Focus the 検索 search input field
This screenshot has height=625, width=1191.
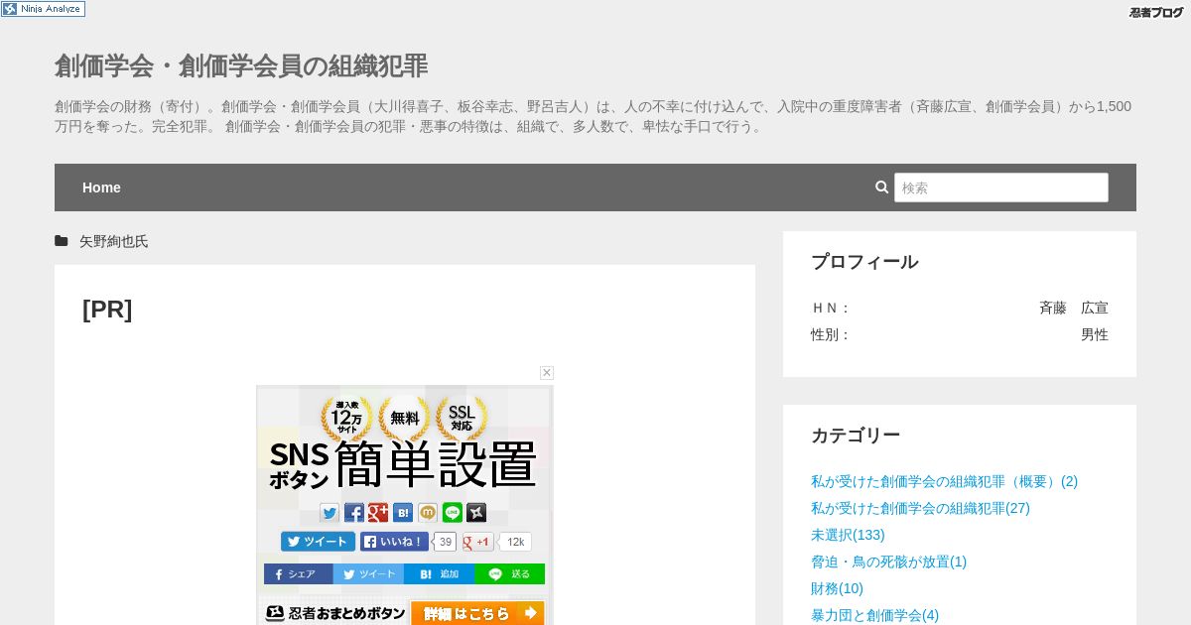[1001, 187]
